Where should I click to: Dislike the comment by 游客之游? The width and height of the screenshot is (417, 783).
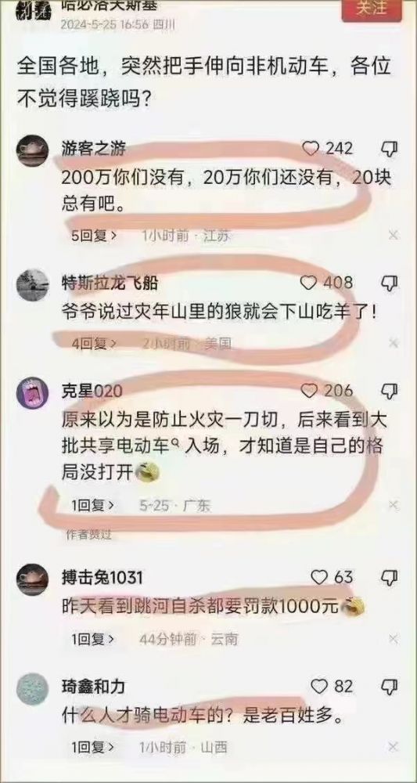tap(389, 149)
